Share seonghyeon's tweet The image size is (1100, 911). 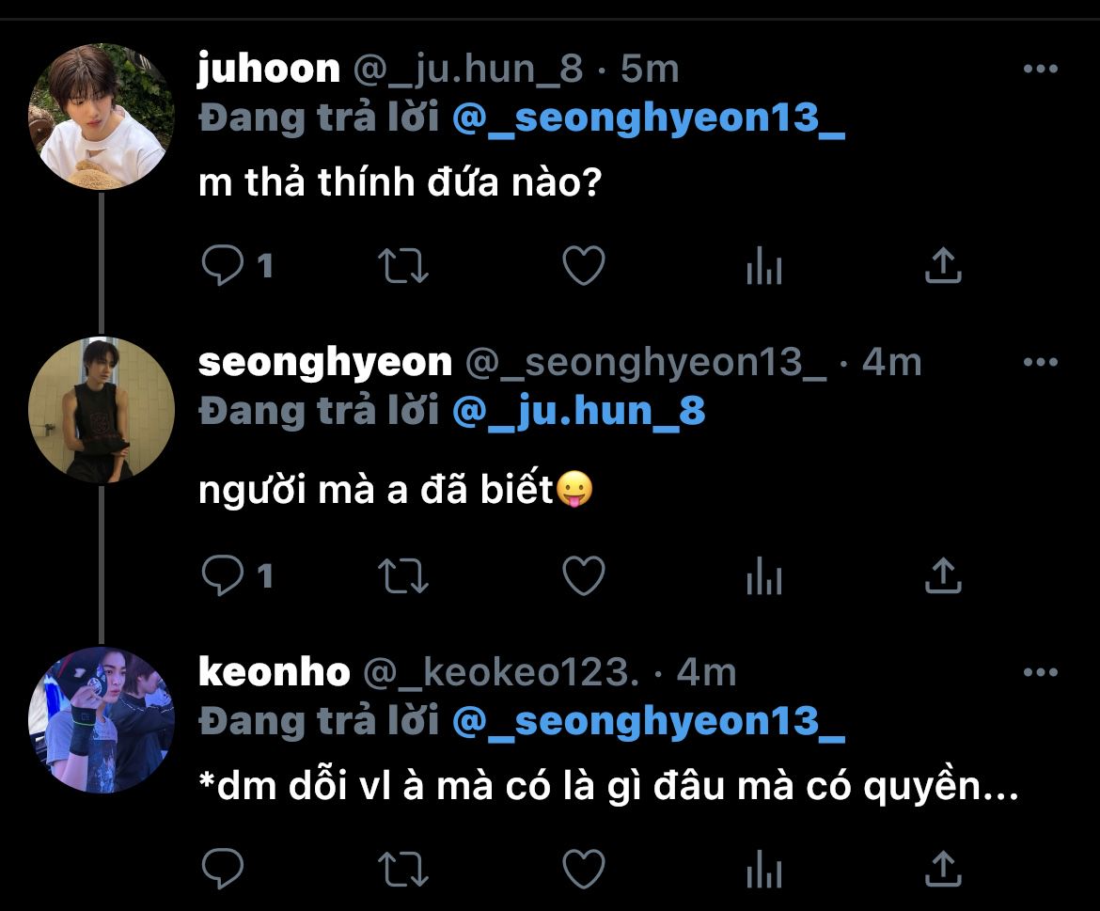click(943, 574)
